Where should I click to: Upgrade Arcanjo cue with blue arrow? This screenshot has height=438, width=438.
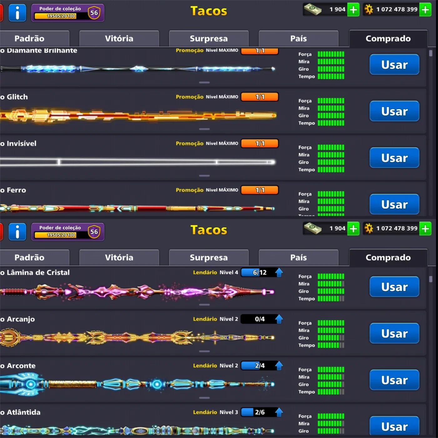pyautogui.click(x=279, y=319)
